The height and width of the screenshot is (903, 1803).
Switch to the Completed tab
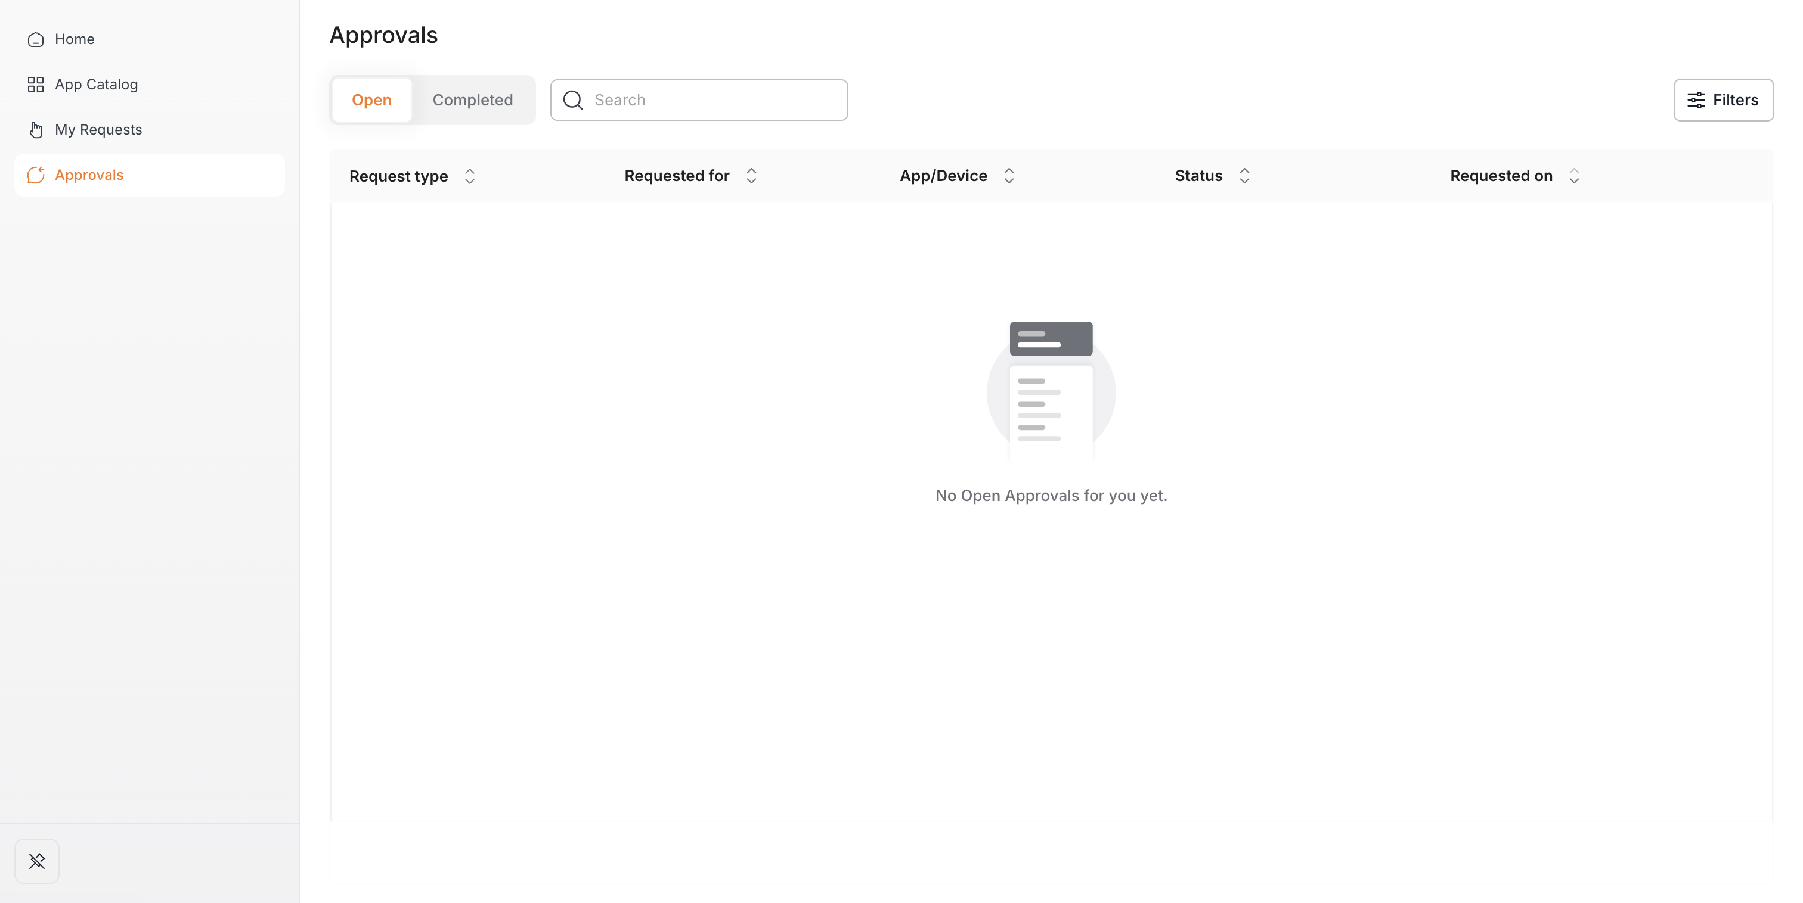pyautogui.click(x=472, y=100)
